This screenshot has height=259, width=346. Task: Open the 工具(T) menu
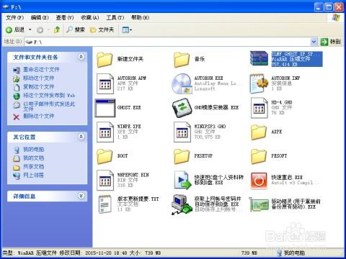click(x=115, y=17)
